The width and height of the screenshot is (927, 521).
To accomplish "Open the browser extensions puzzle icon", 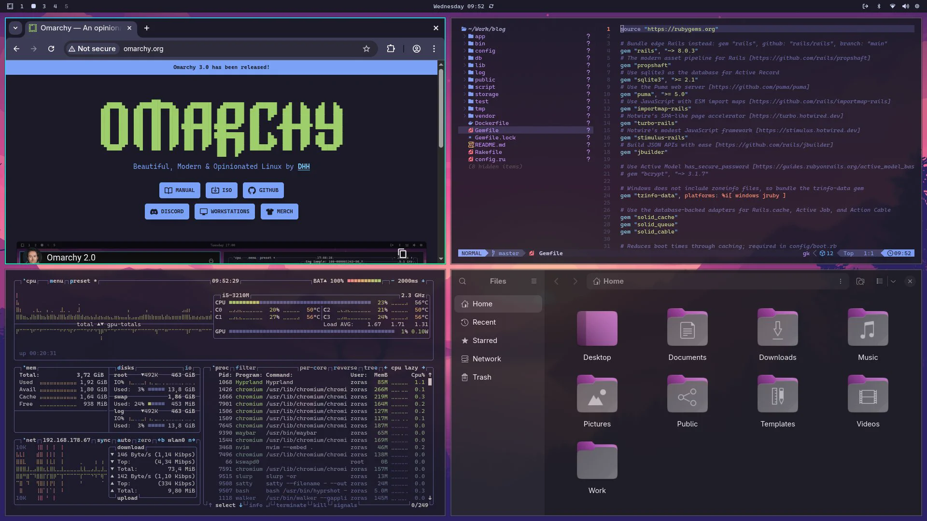I will point(391,49).
